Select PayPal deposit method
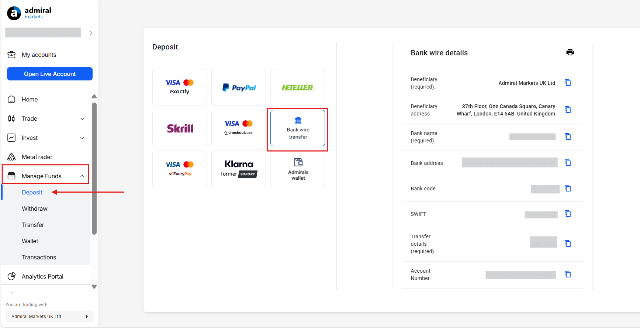This screenshot has width=640, height=328. click(239, 87)
